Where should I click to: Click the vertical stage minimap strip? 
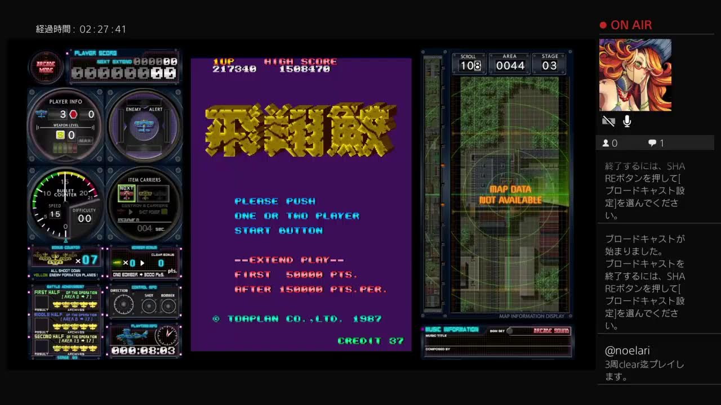[432, 183]
